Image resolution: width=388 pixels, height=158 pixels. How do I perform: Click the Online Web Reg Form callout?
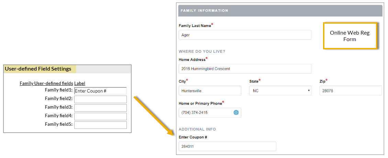350,36
